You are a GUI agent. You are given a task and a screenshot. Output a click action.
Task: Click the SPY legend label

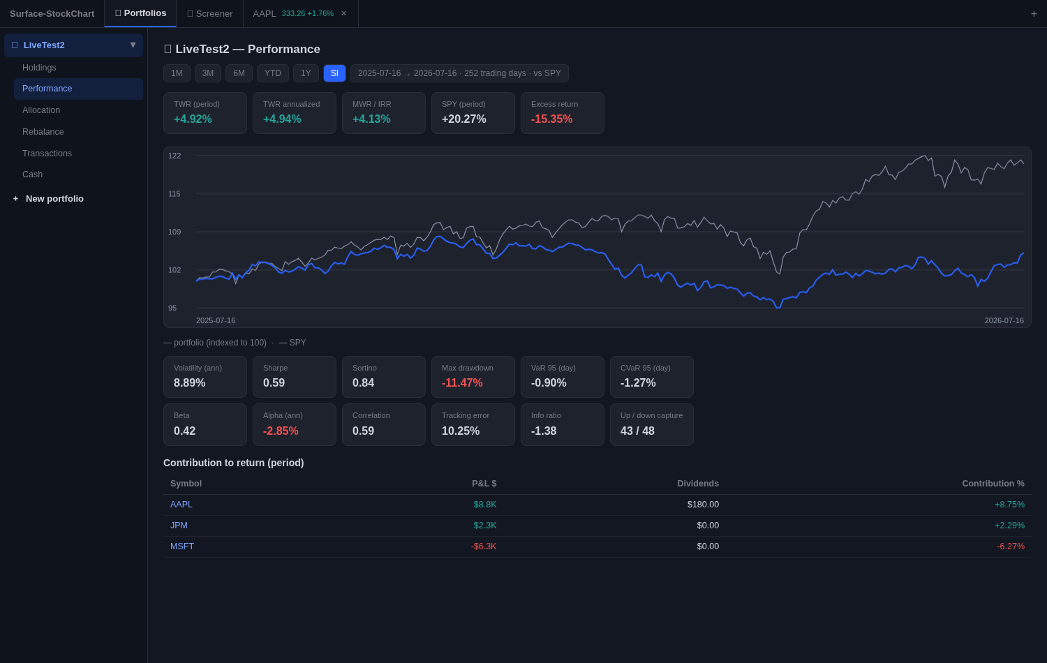292,343
